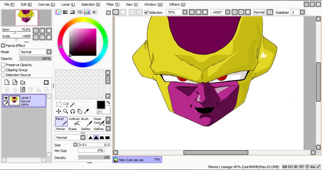The image size is (322, 170).
Task: Toggle the Color Mixer panel
Action: pyautogui.click(x=80, y=12)
